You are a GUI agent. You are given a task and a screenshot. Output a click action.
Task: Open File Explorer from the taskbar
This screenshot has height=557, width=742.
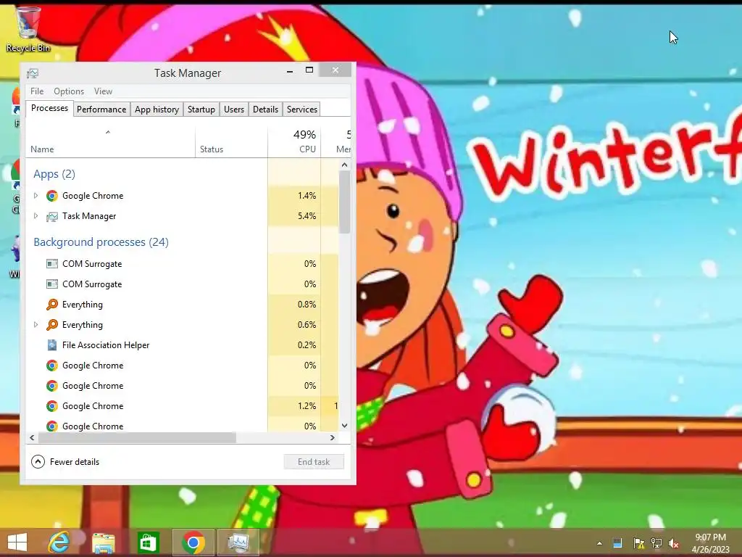click(x=103, y=542)
